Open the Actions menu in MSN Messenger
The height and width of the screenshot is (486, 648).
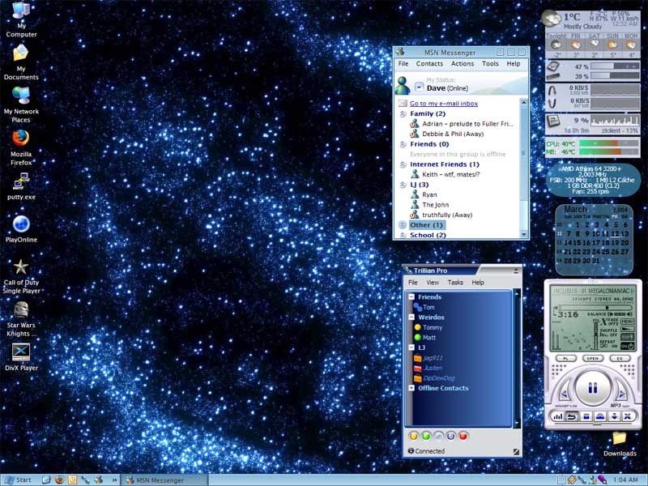pyautogui.click(x=463, y=64)
